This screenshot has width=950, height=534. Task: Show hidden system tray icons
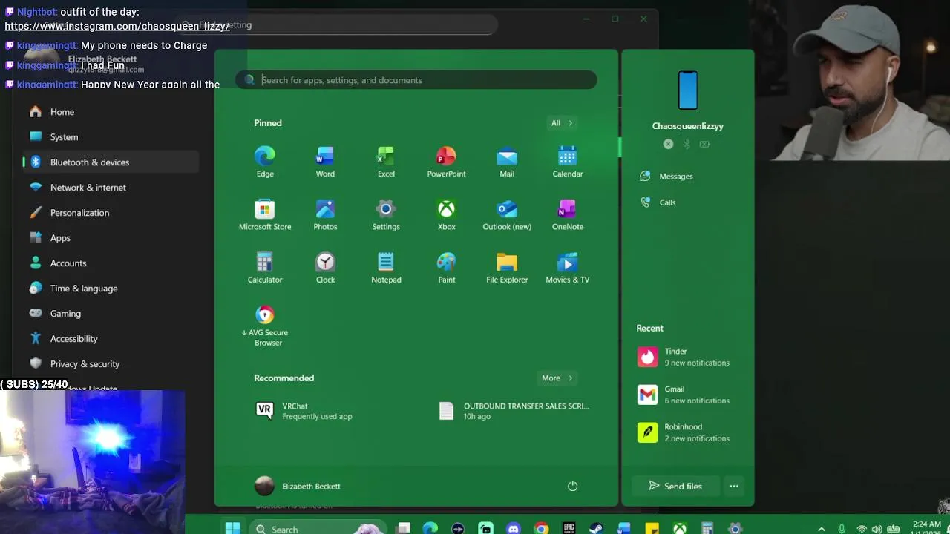821,529
